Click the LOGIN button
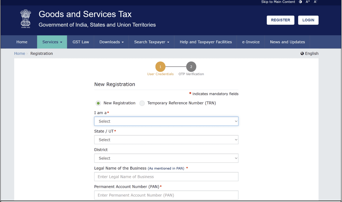 (x=308, y=20)
